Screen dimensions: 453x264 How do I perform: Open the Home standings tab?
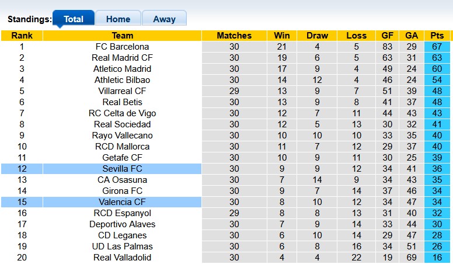[118, 19]
